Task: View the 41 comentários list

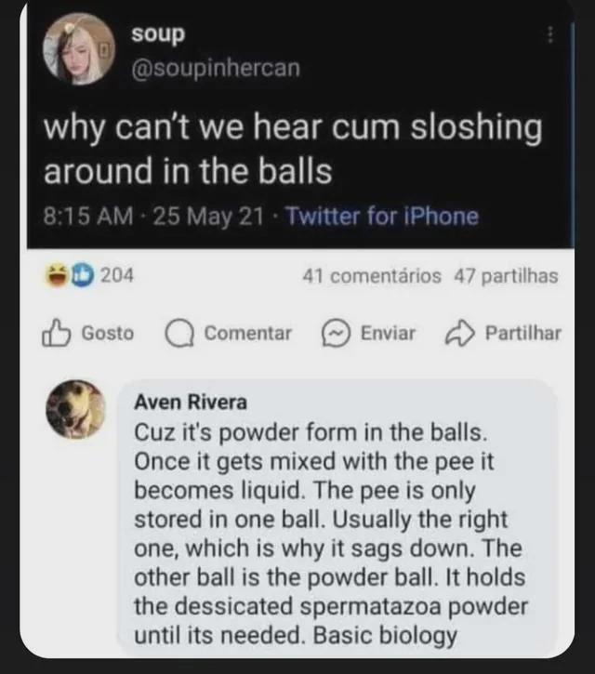Action: click(x=372, y=276)
